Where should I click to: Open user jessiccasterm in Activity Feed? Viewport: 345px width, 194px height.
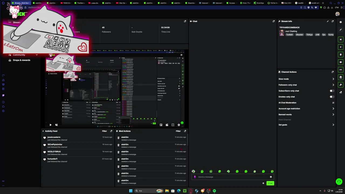pyautogui.click(x=54, y=137)
